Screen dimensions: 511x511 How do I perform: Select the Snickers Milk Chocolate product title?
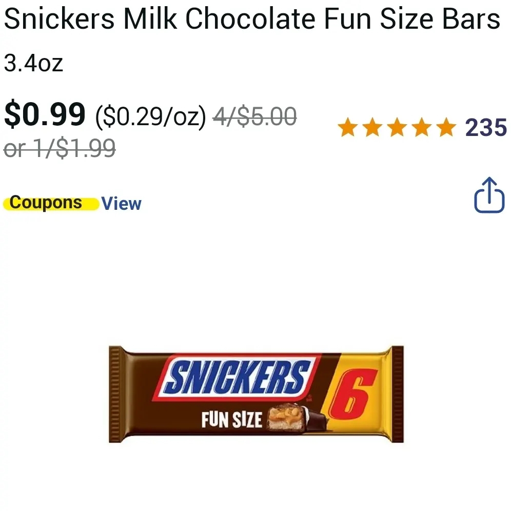[x=252, y=19]
